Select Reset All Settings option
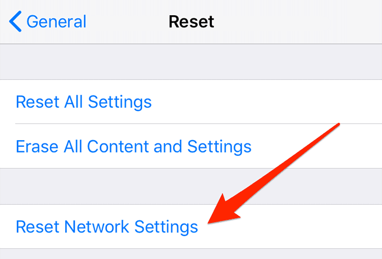382x259 pixels. click(191, 101)
